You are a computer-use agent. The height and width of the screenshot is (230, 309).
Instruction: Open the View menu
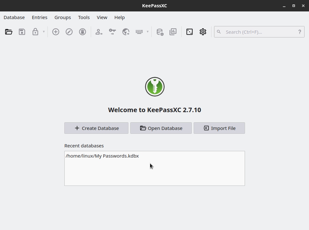pyautogui.click(x=102, y=17)
